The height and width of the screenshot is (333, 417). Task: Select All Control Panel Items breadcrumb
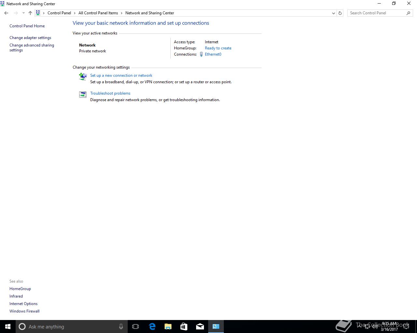point(98,13)
